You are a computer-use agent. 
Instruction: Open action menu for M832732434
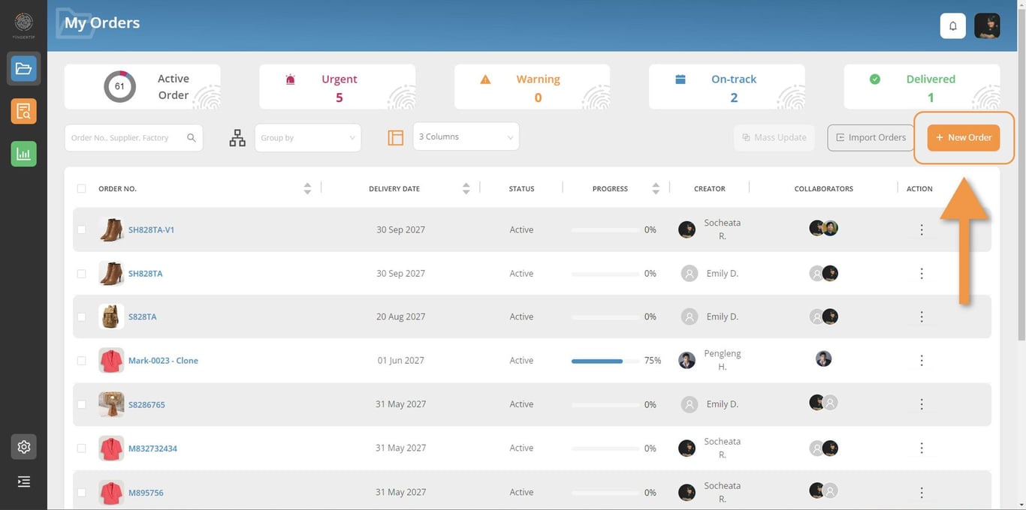[x=922, y=448]
